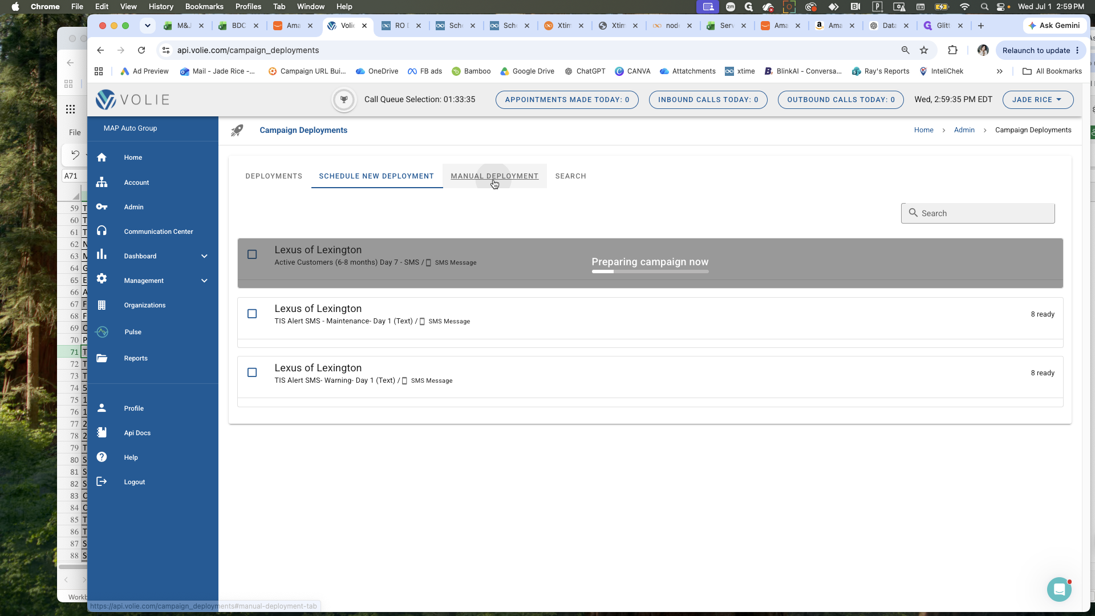Viewport: 1095px width, 616px height.
Task: Open the call queue headset icon
Action: coord(344,100)
